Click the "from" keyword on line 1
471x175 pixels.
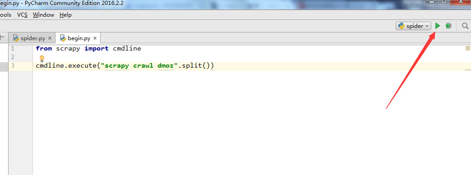[x=44, y=48]
